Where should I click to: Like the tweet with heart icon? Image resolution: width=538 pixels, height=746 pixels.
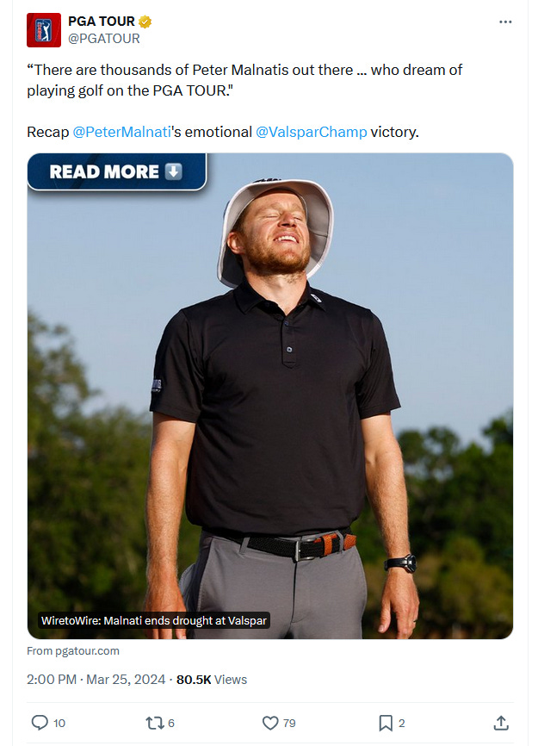click(270, 723)
